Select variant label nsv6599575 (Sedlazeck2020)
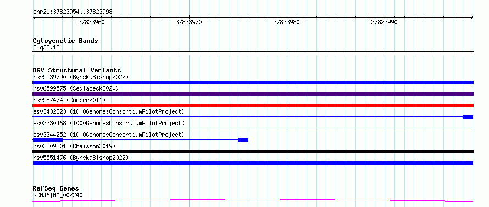 pyautogui.click(x=76, y=88)
